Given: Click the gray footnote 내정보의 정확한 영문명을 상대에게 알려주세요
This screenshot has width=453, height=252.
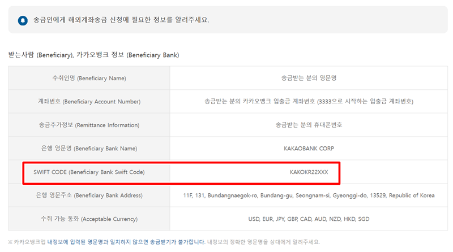Looking at the screenshot, I should (263, 242).
